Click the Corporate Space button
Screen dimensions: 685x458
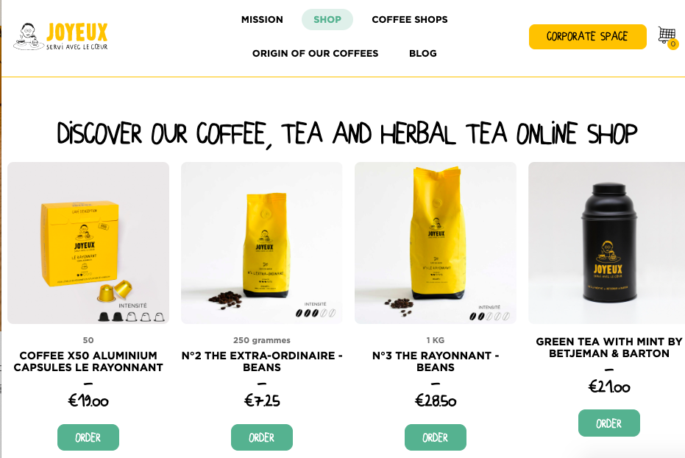pyautogui.click(x=588, y=37)
